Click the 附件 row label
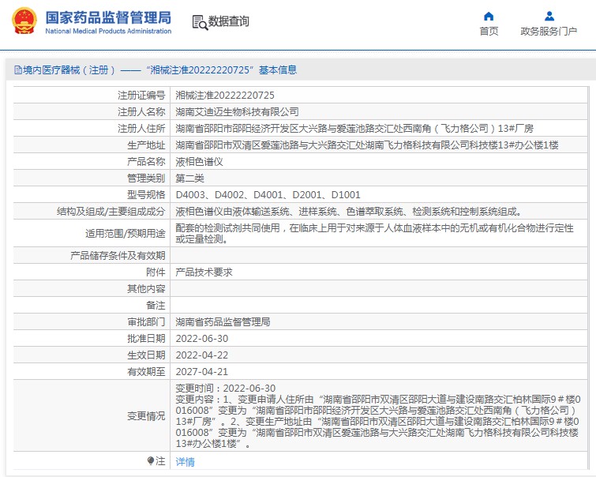596x477 pixels. tap(156, 272)
